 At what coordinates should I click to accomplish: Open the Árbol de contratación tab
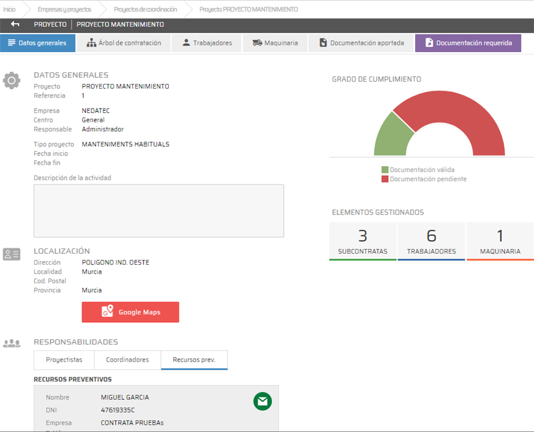click(123, 43)
